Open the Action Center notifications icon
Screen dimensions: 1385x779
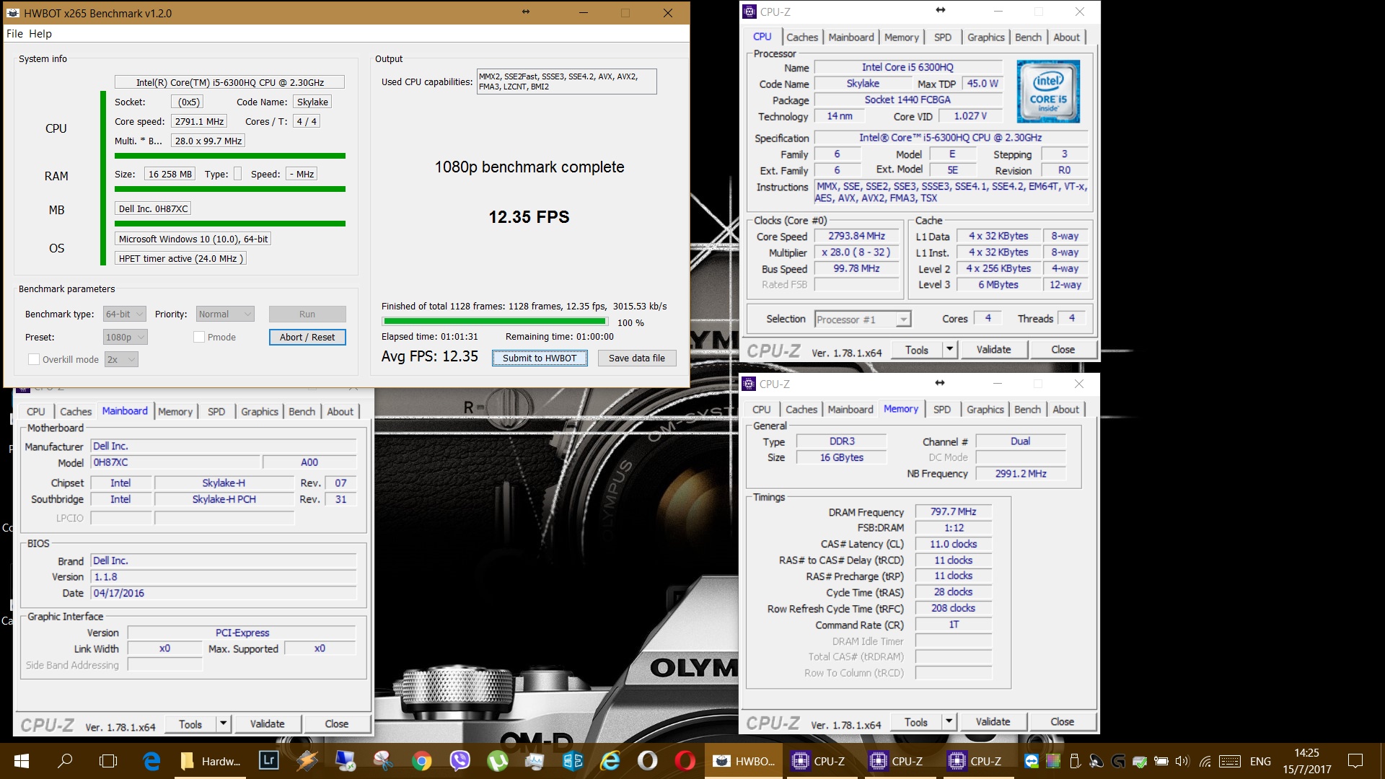[x=1355, y=761]
